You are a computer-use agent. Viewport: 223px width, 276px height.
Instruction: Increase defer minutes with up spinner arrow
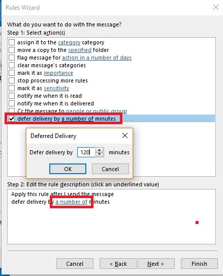pos(100,150)
